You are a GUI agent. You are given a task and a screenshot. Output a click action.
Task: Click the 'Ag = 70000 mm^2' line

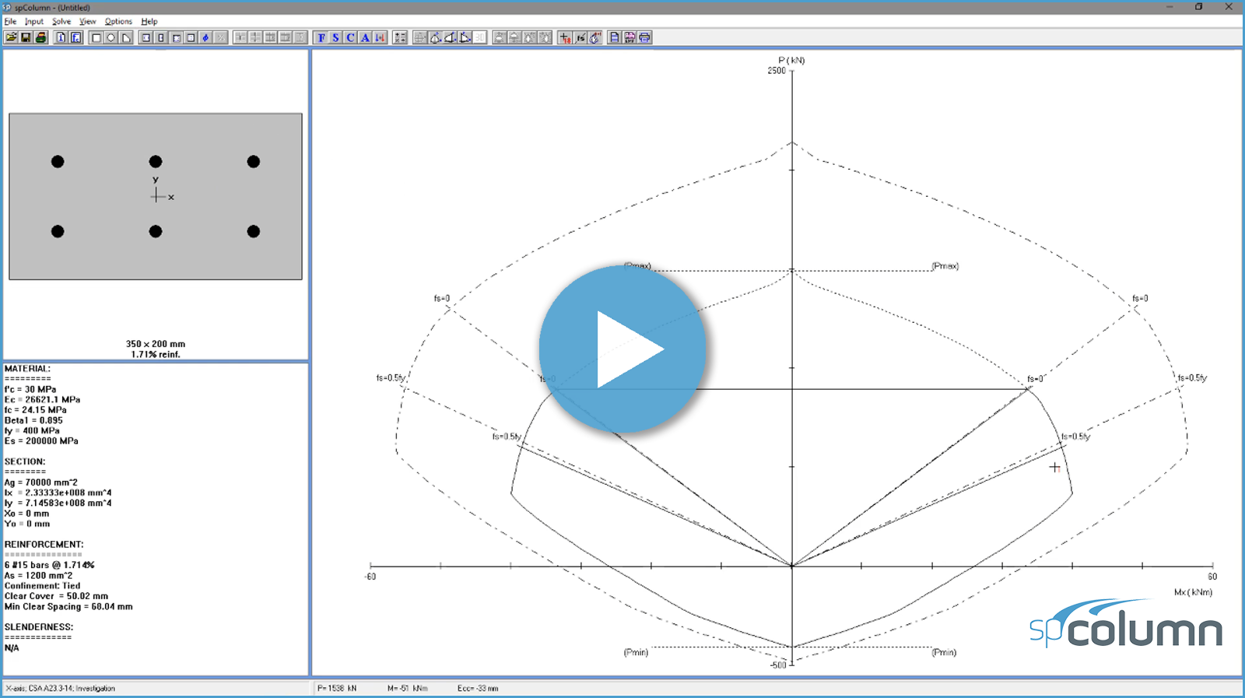40,482
